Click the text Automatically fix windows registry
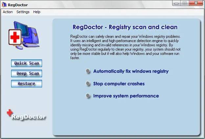 coord(131,71)
